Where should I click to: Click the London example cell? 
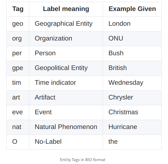point(132,24)
